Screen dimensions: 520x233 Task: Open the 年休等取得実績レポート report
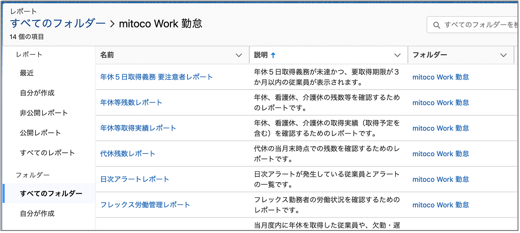138,128
